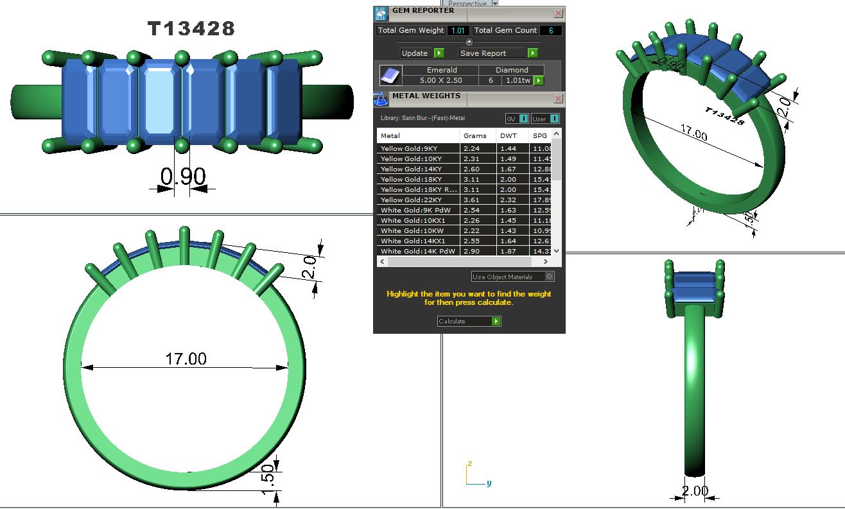Collapse the Gem Reporter section with chevron
Screen dimensions: 845x509
(x=469, y=42)
